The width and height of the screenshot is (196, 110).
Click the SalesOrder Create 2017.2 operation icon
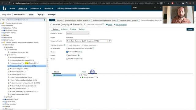pos(9,89)
